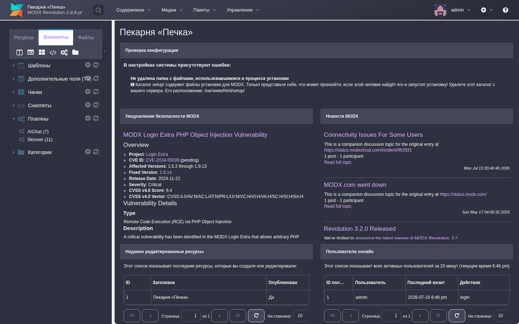Open the MODX Login Extra vulnerability article
Viewport: 519px width, 324px height.
pos(195,135)
